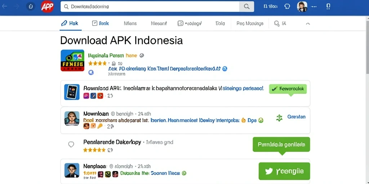
Task: Focus the search input field
Action: [x=150, y=6]
